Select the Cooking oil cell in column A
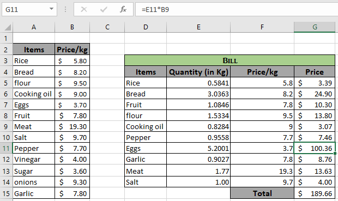Image resolution: width=338 pixels, height=201 pixels. click(34, 94)
